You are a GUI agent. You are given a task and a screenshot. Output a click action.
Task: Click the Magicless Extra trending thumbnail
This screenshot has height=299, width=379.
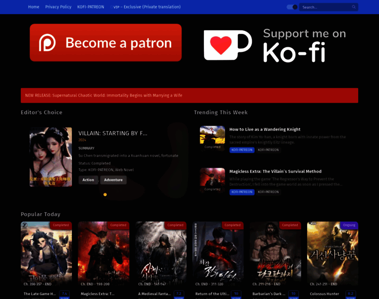tap(212, 180)
